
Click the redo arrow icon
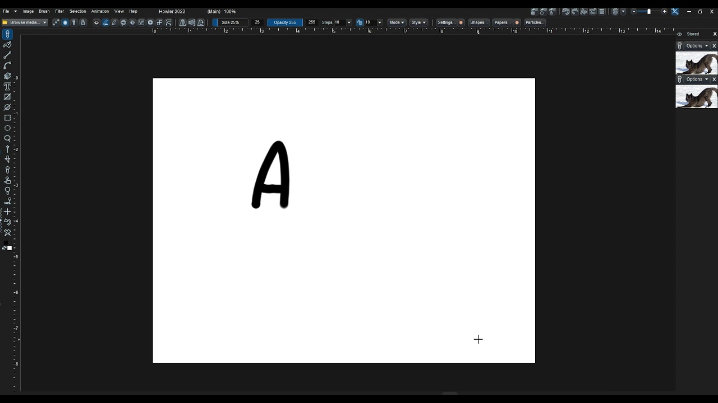pos(574,11)
